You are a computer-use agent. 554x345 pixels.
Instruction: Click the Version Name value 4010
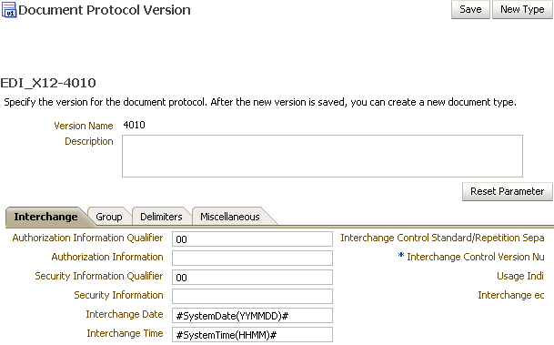(x=134, y=125)
